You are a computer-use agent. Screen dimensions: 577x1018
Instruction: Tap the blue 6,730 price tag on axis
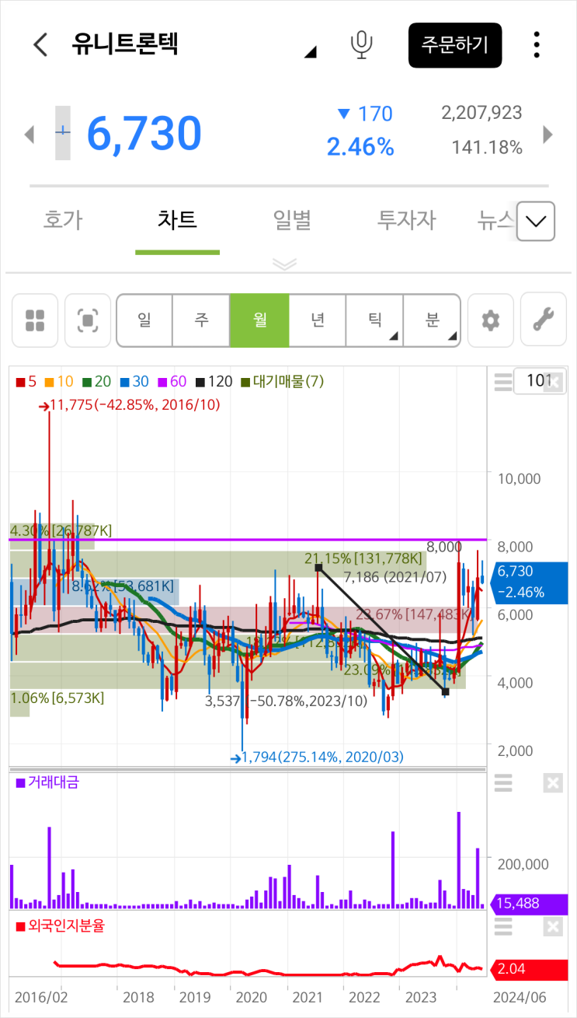click(528, 582)
